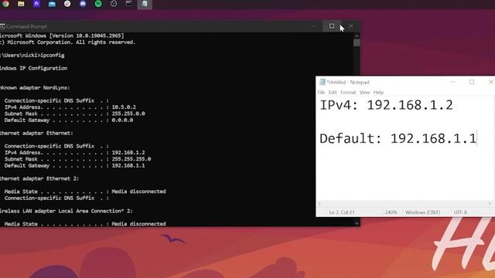Click the NordLynx IPv4 address 10.5.0.2
This screenshot has height=278, width=495.
(124, 107)
